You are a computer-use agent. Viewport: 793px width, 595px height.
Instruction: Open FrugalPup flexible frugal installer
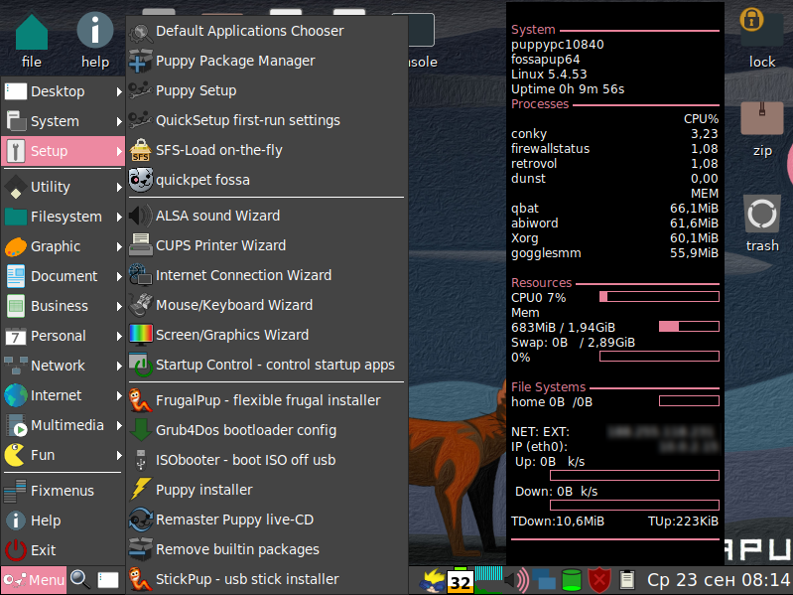pos(267,400)
